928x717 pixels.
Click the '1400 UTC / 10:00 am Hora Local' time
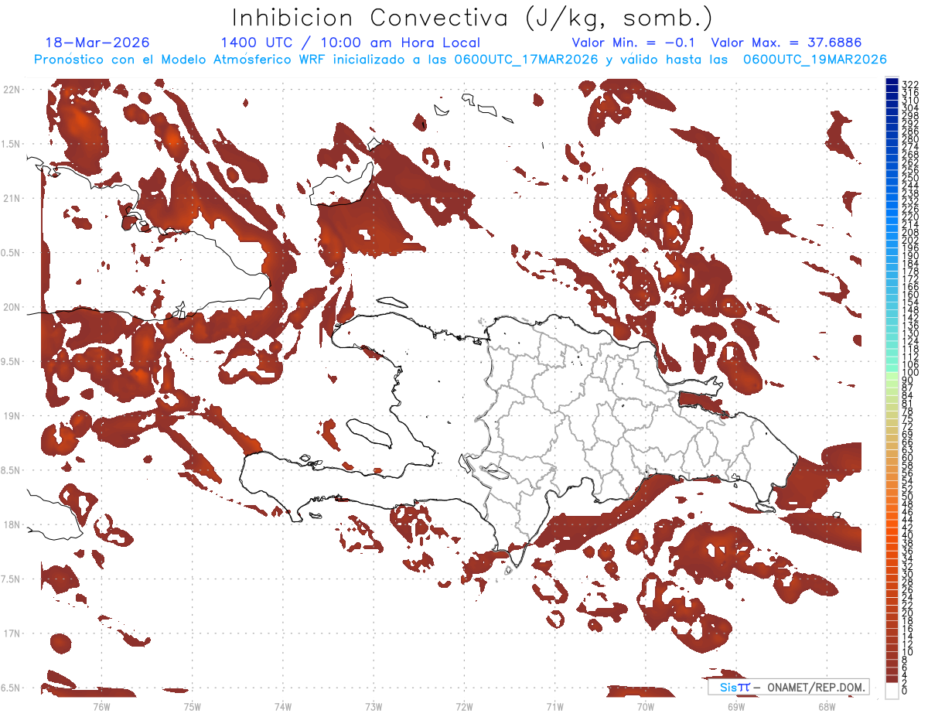350,43
